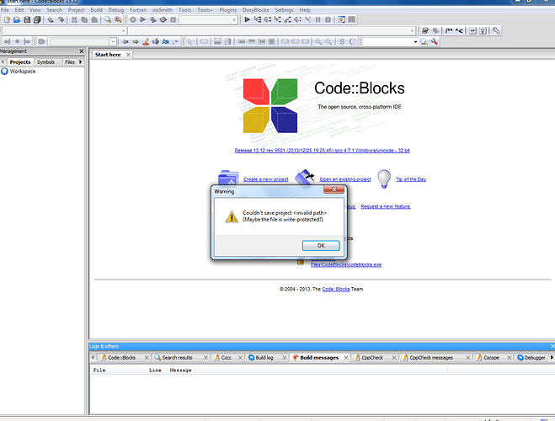Click the Zoom in magnifier icon

point(318,42)
